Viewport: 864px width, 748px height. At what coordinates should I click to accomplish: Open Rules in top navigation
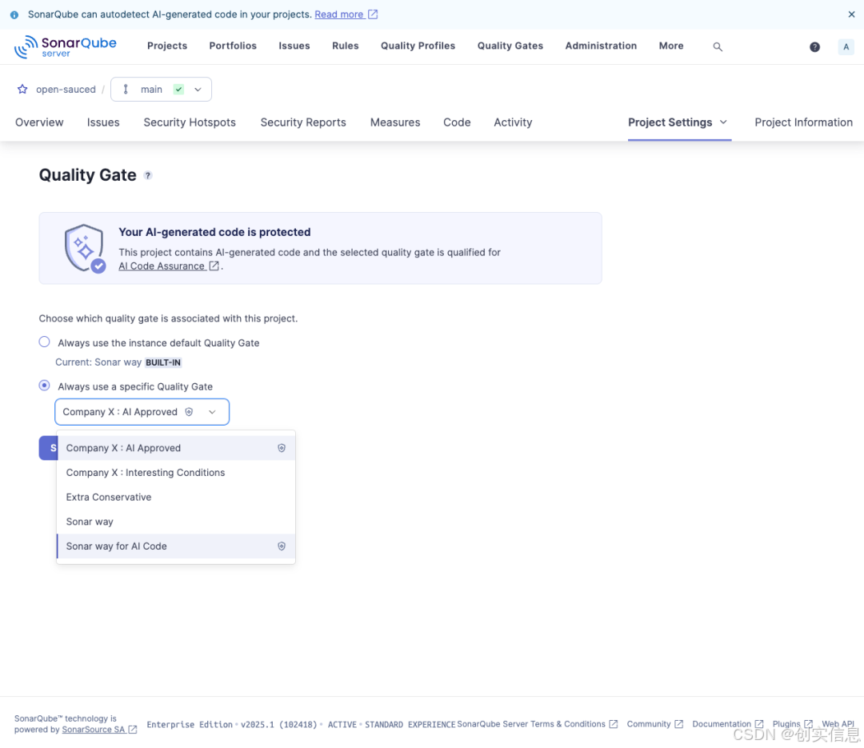345,46
